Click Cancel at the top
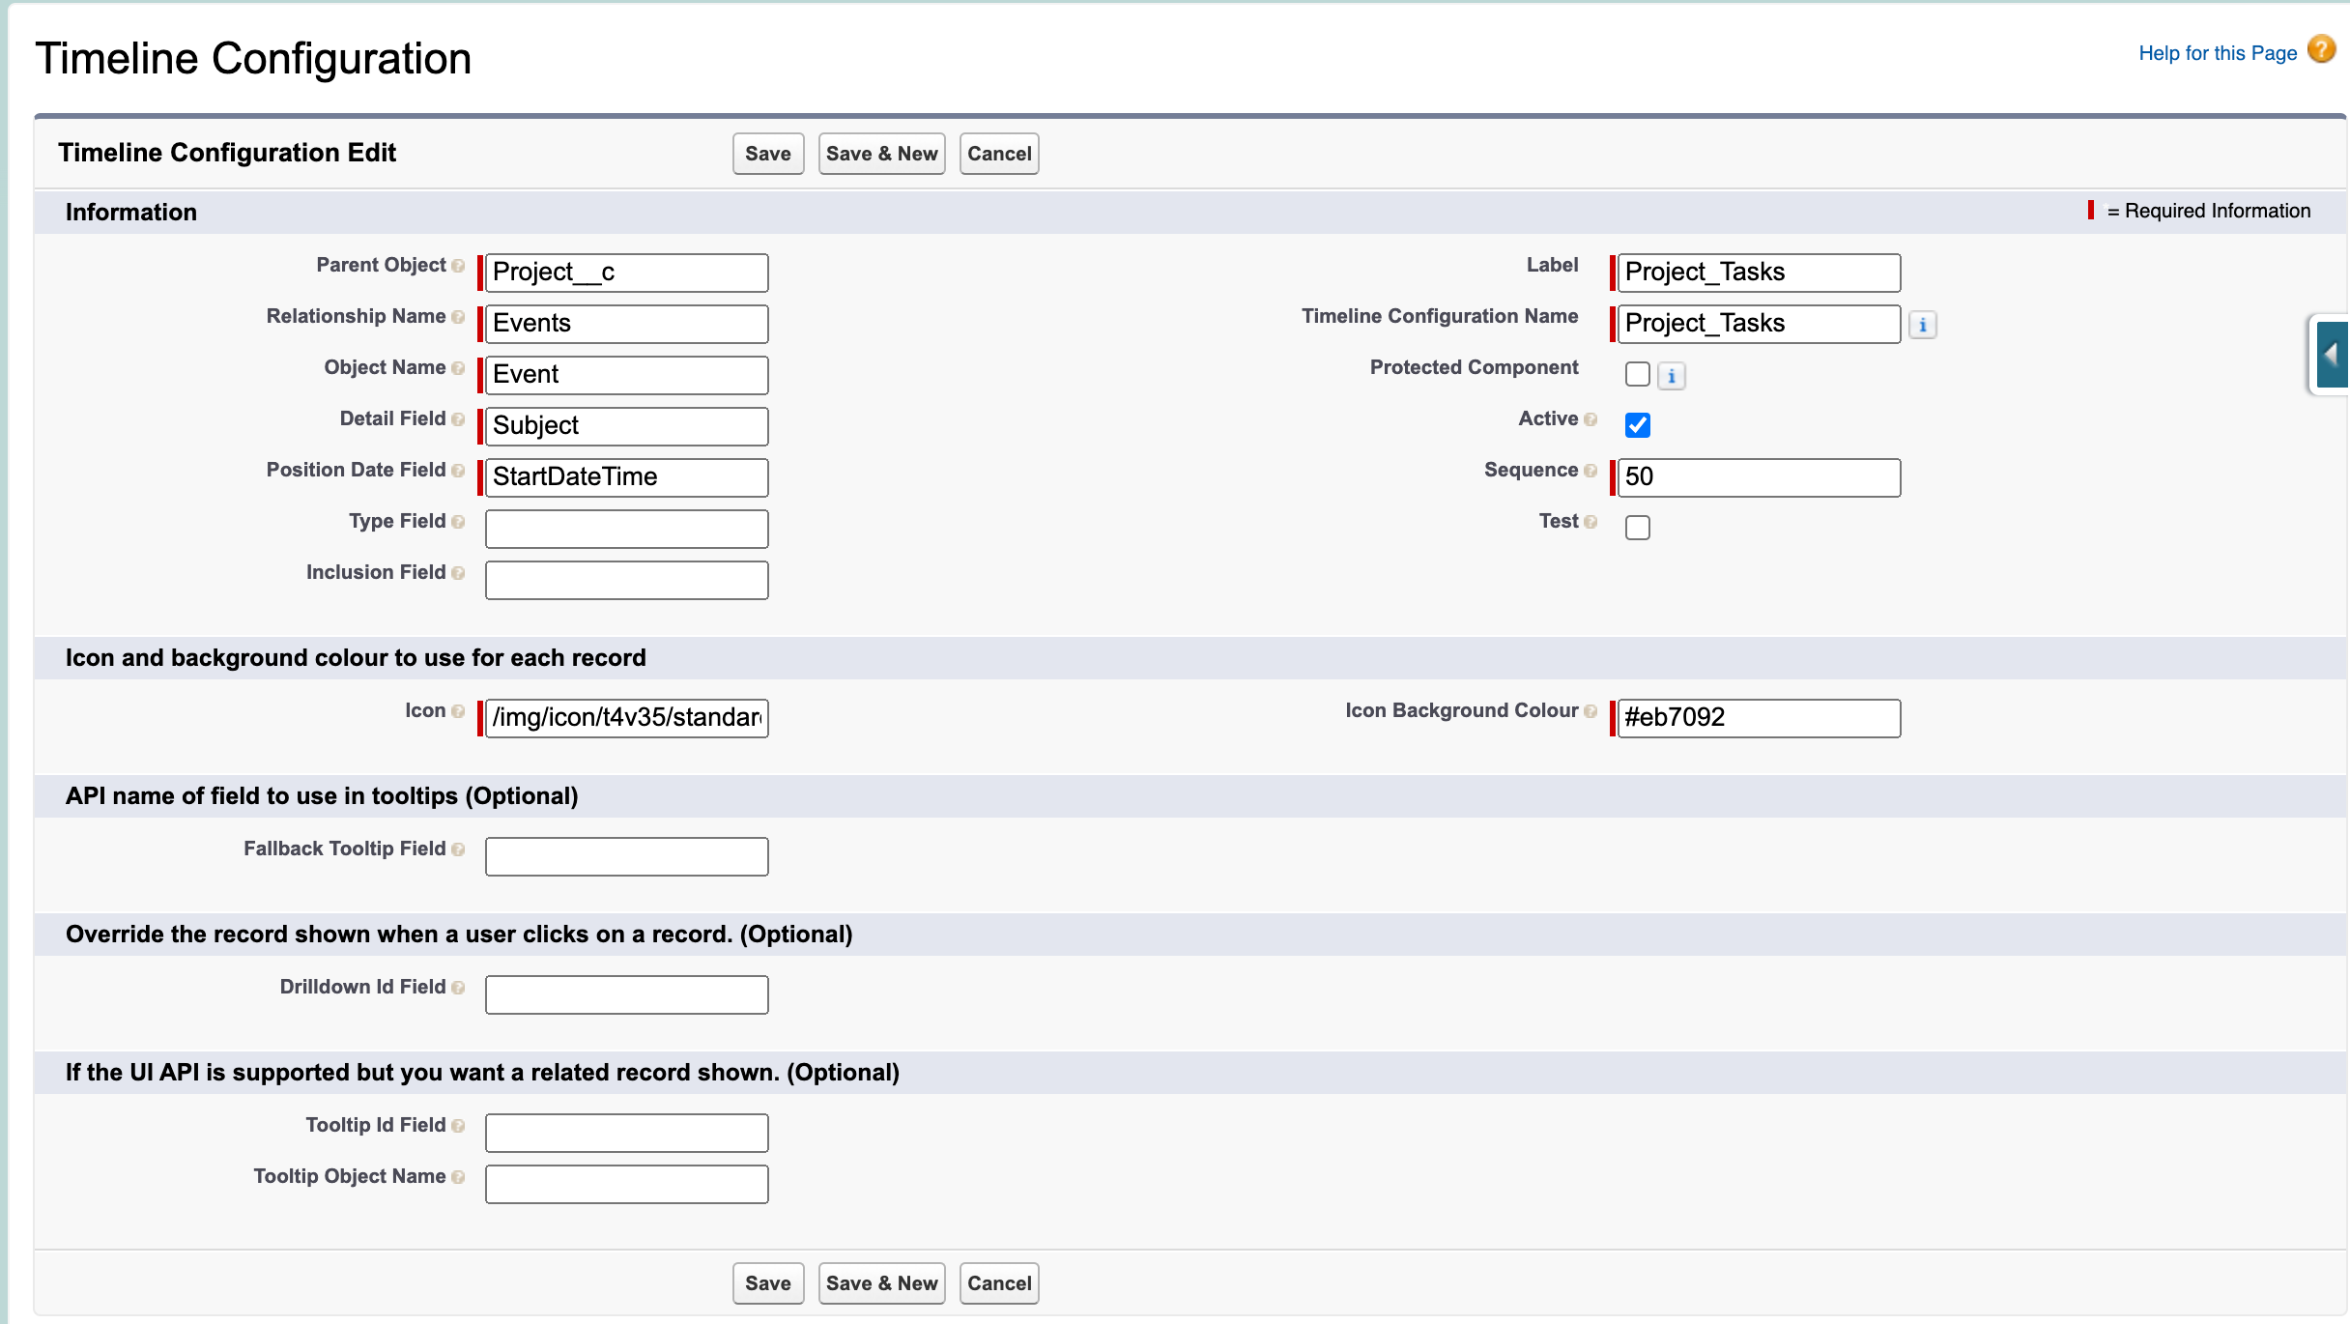This screenshot has height=1324, width=2350. click(x=998, y=153)
